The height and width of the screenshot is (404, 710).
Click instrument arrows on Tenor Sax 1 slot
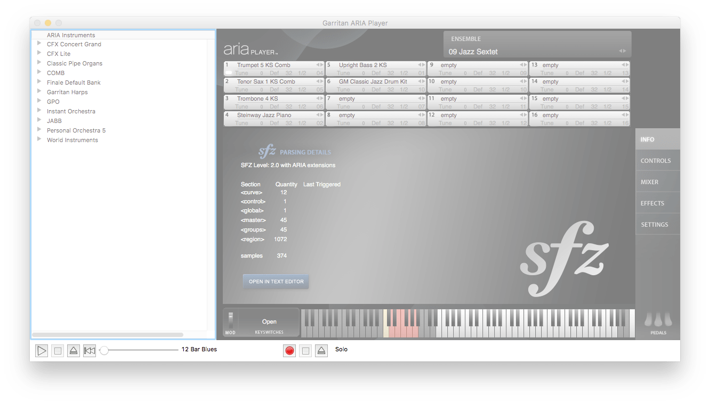click(x=319, y=81)
